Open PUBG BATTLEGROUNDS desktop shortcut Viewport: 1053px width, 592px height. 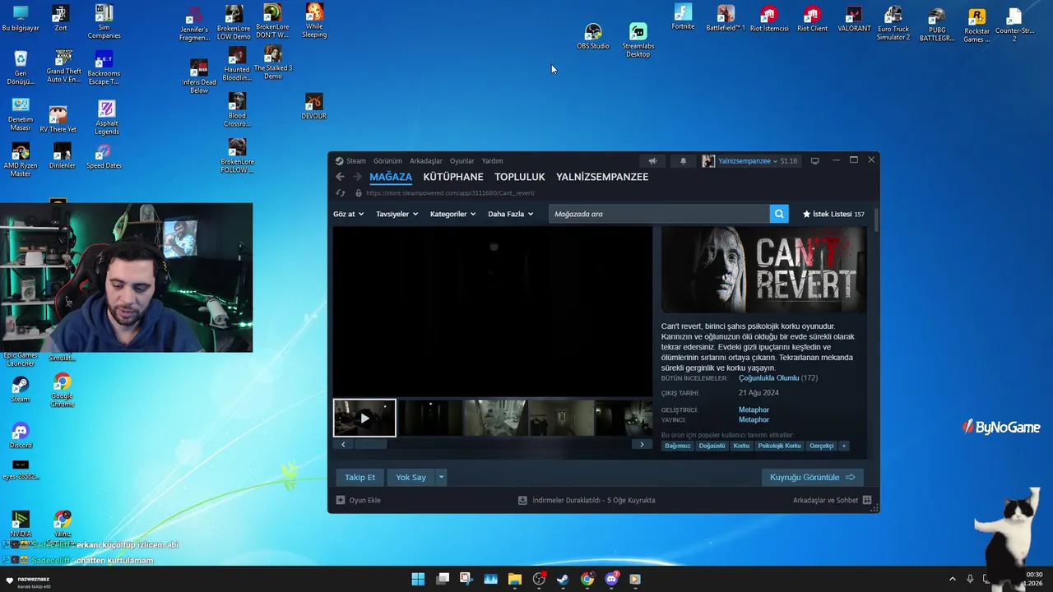[x=937, y=25]
